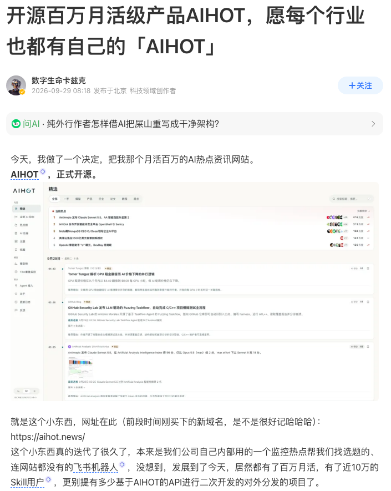
Task: Click publish date 2026-09-29 08:18
Action: coord(61,91)
